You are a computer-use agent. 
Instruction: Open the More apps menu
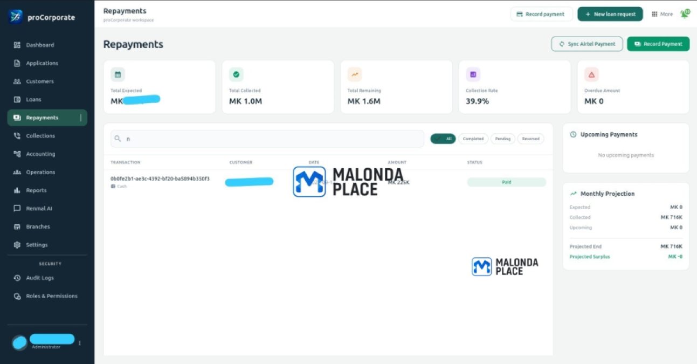click(662, 14)
